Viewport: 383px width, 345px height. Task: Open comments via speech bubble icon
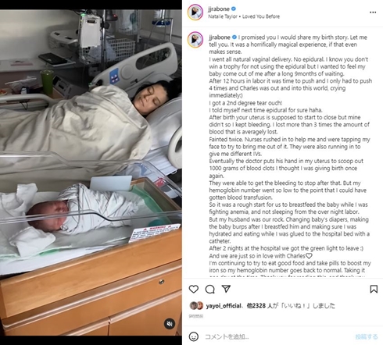click(x=209, y=289)
